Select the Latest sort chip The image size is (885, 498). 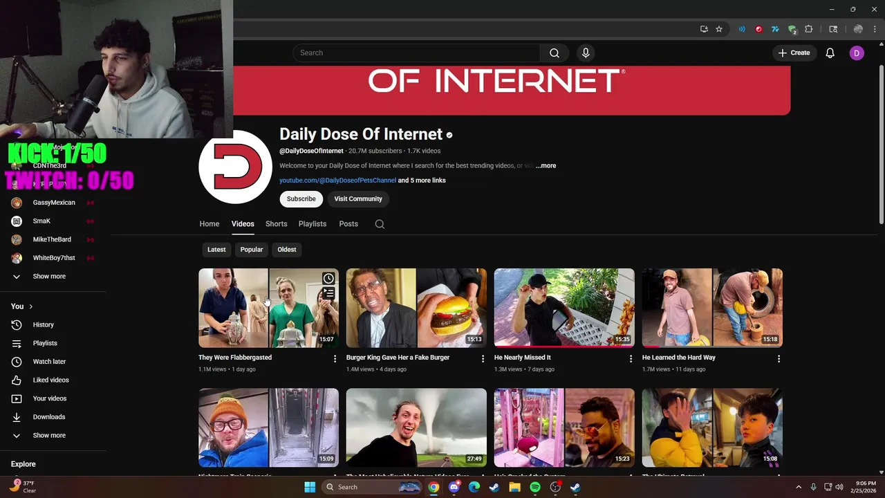(x=216, y=250)
